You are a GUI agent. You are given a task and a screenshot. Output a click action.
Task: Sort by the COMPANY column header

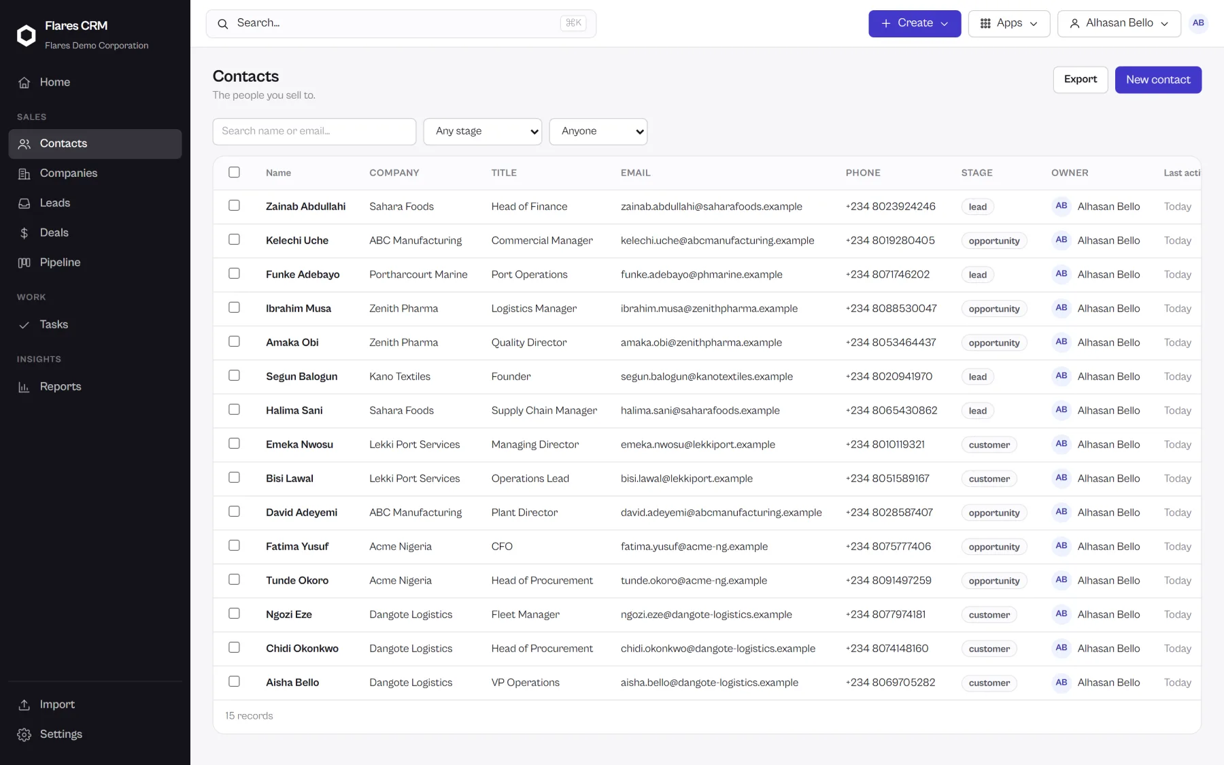tap(394, 173)
